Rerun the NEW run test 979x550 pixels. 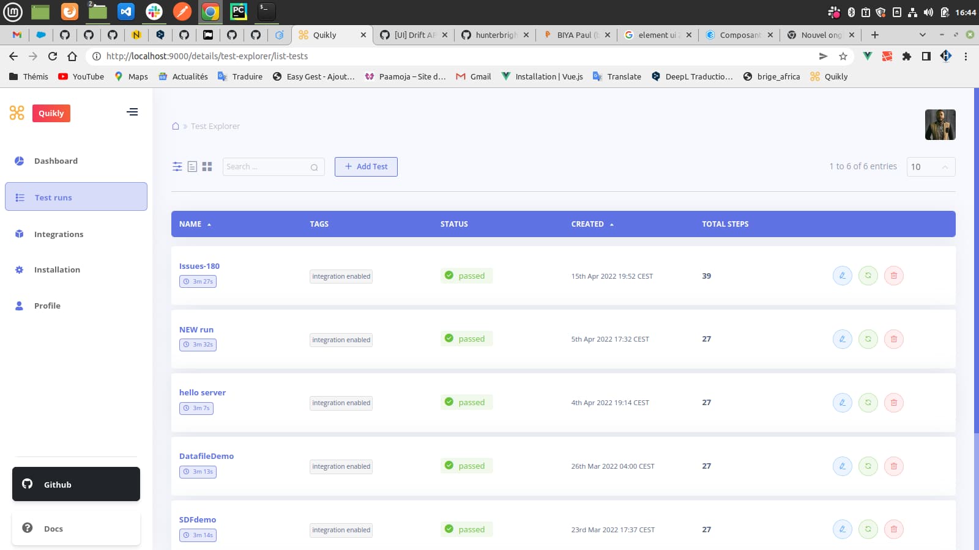click(868, 339)
